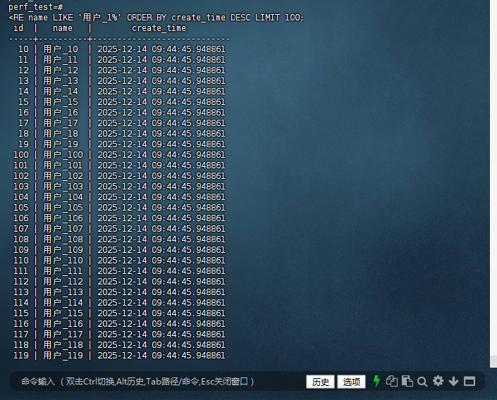Screen dimensions: 497x400
Task: Select the 用户_117 name cell
Action: [x=63, y=334]
